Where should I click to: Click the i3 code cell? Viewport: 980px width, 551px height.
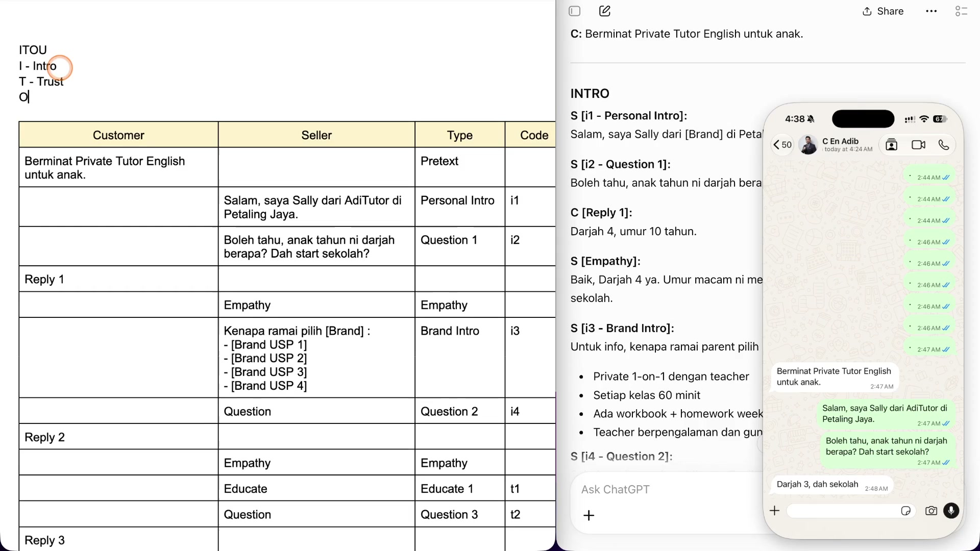531,358
